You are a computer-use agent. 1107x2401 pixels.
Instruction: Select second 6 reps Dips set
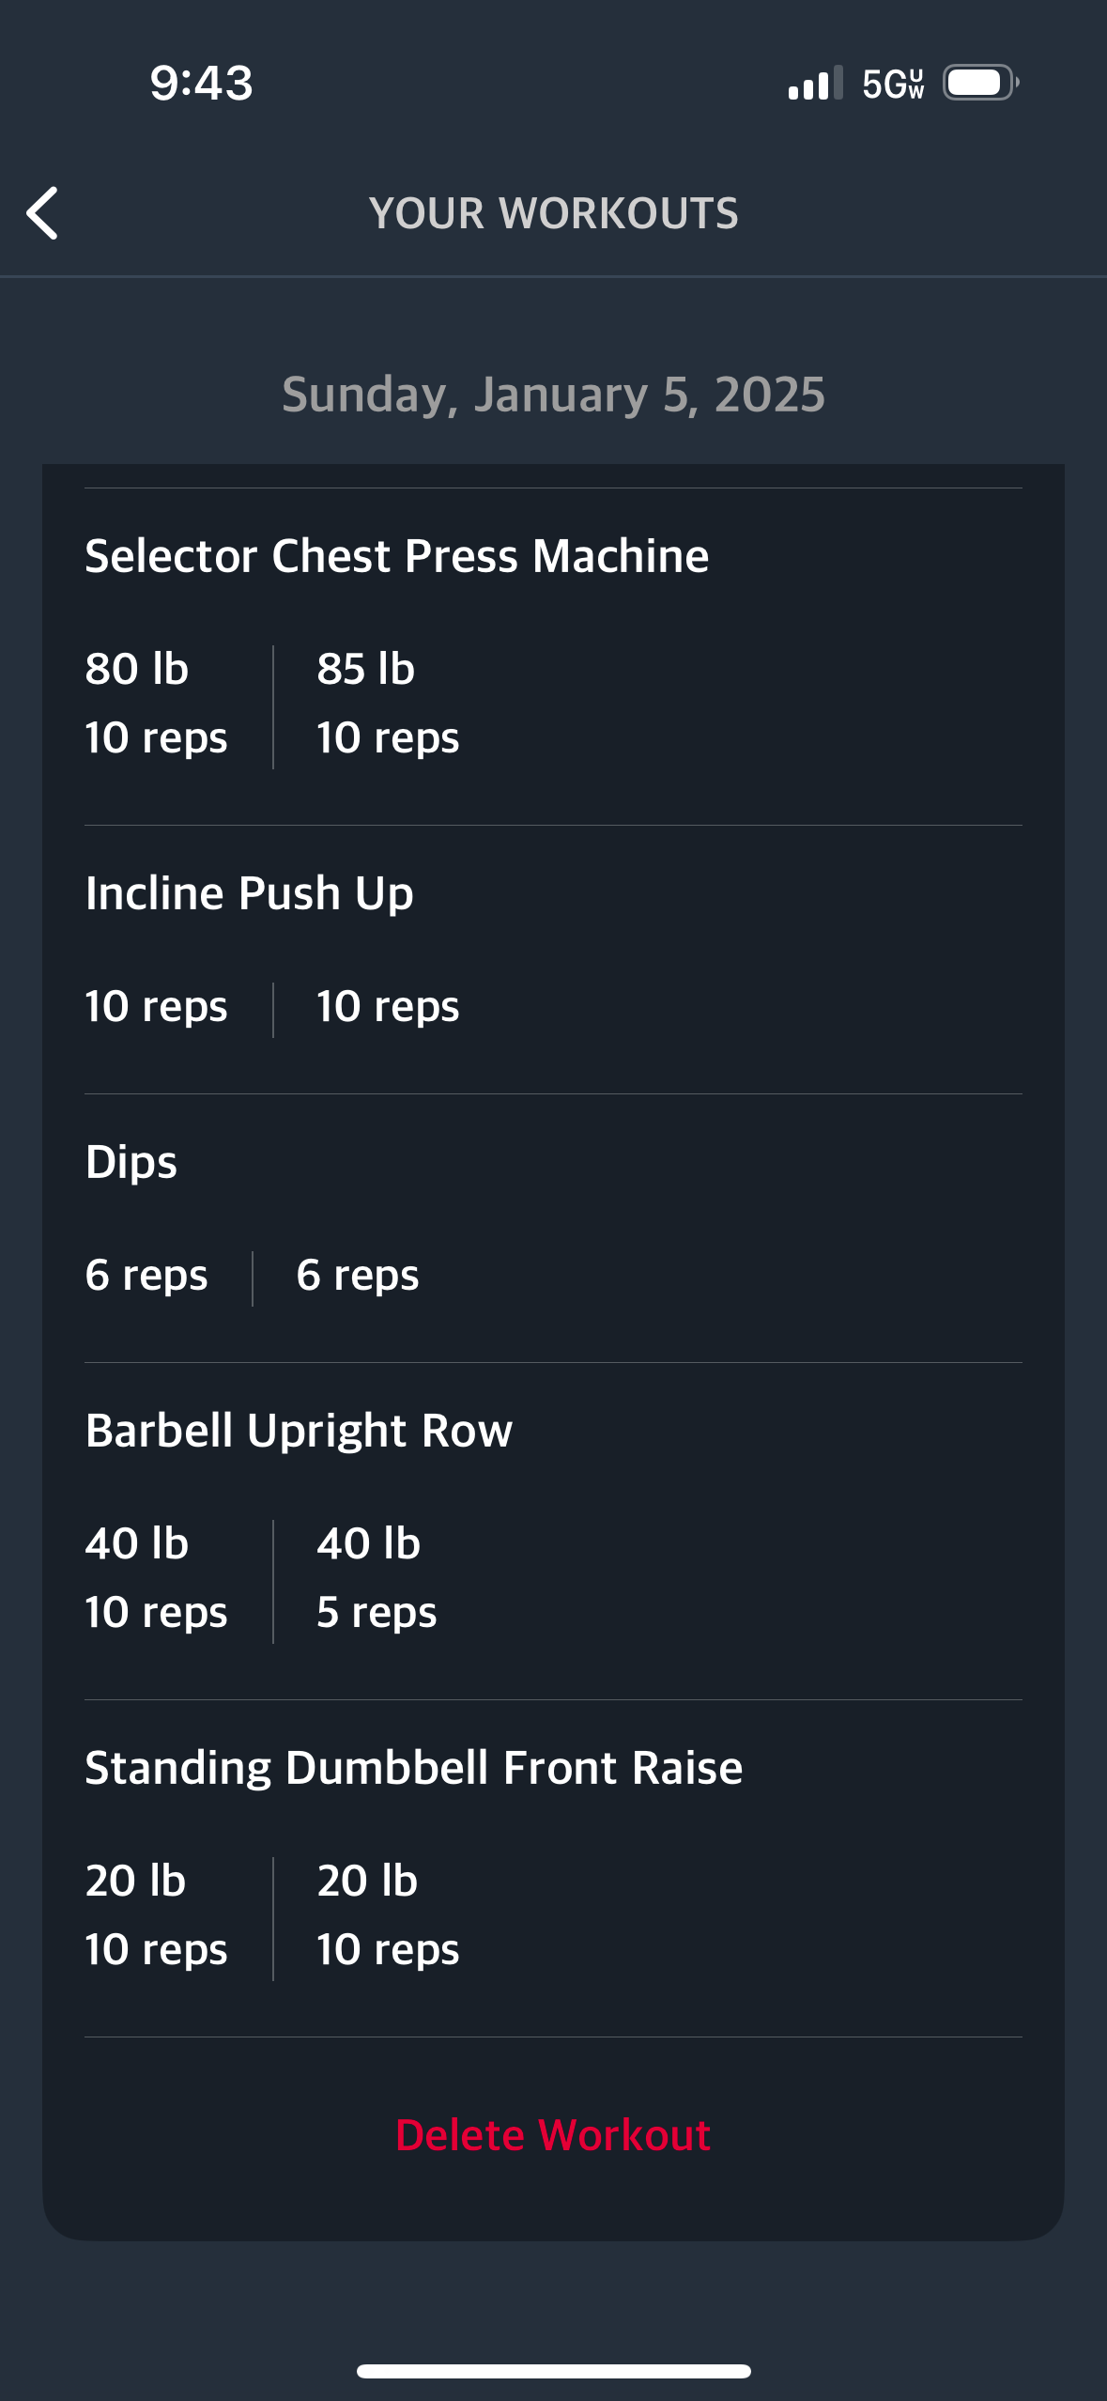tap(358, 1276)
